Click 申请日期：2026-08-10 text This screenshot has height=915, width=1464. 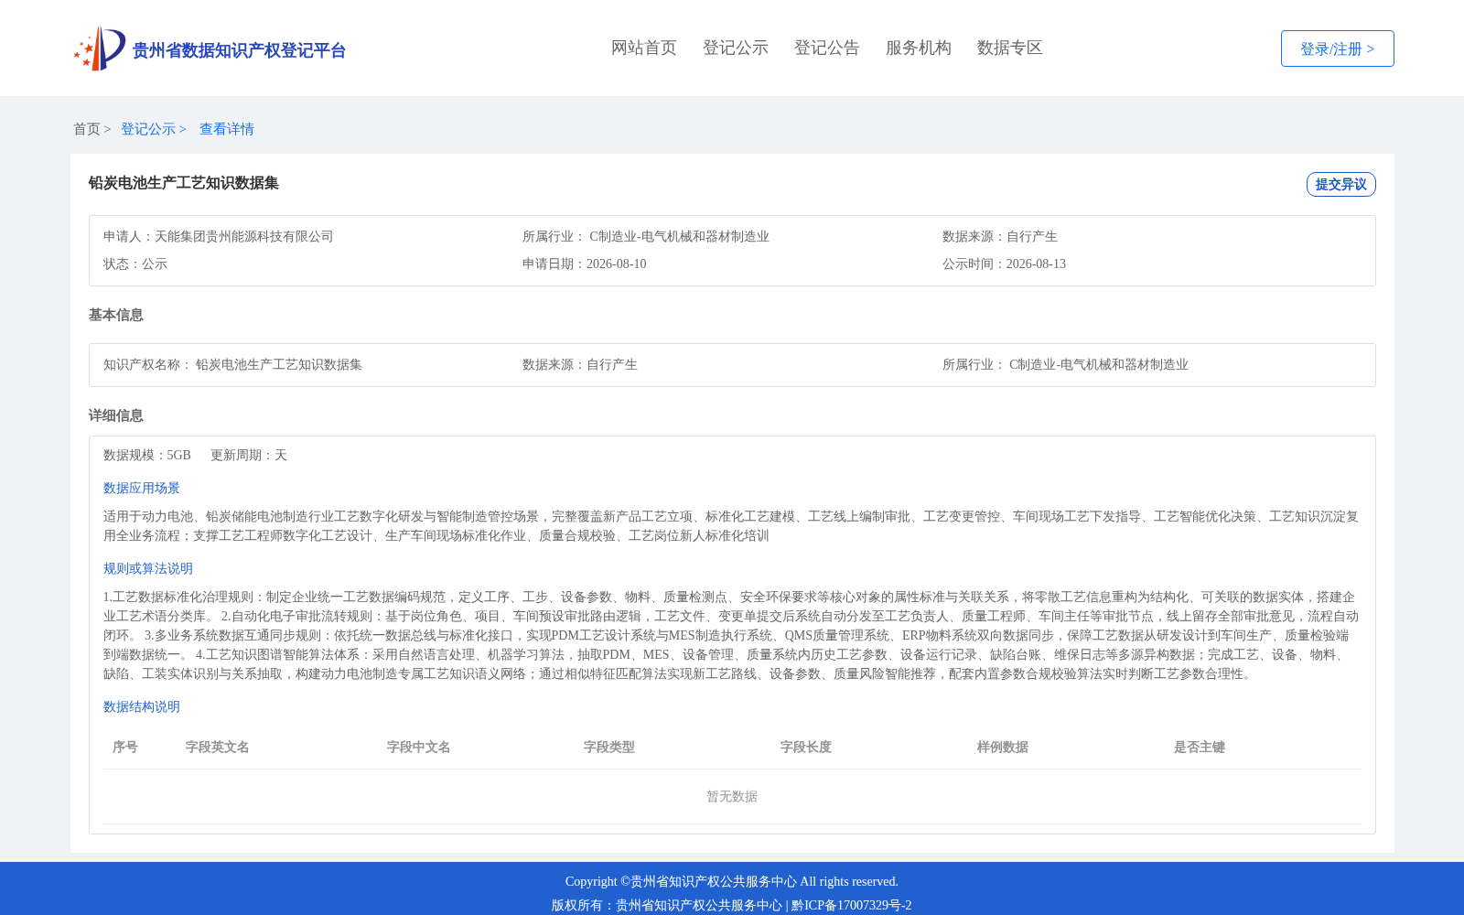(585, 264)
